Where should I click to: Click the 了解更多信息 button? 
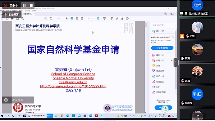pos(162,48)
